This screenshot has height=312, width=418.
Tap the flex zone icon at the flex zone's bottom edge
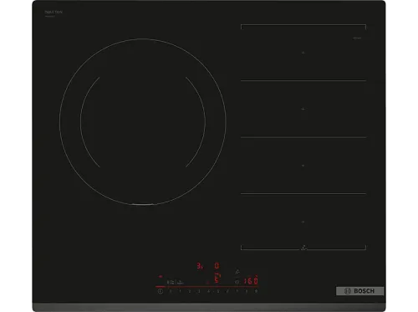(304, 248)
